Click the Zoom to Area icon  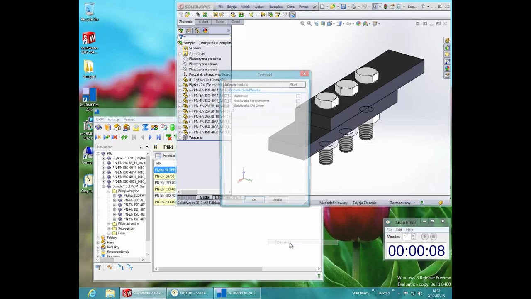[x=309, y=24]
